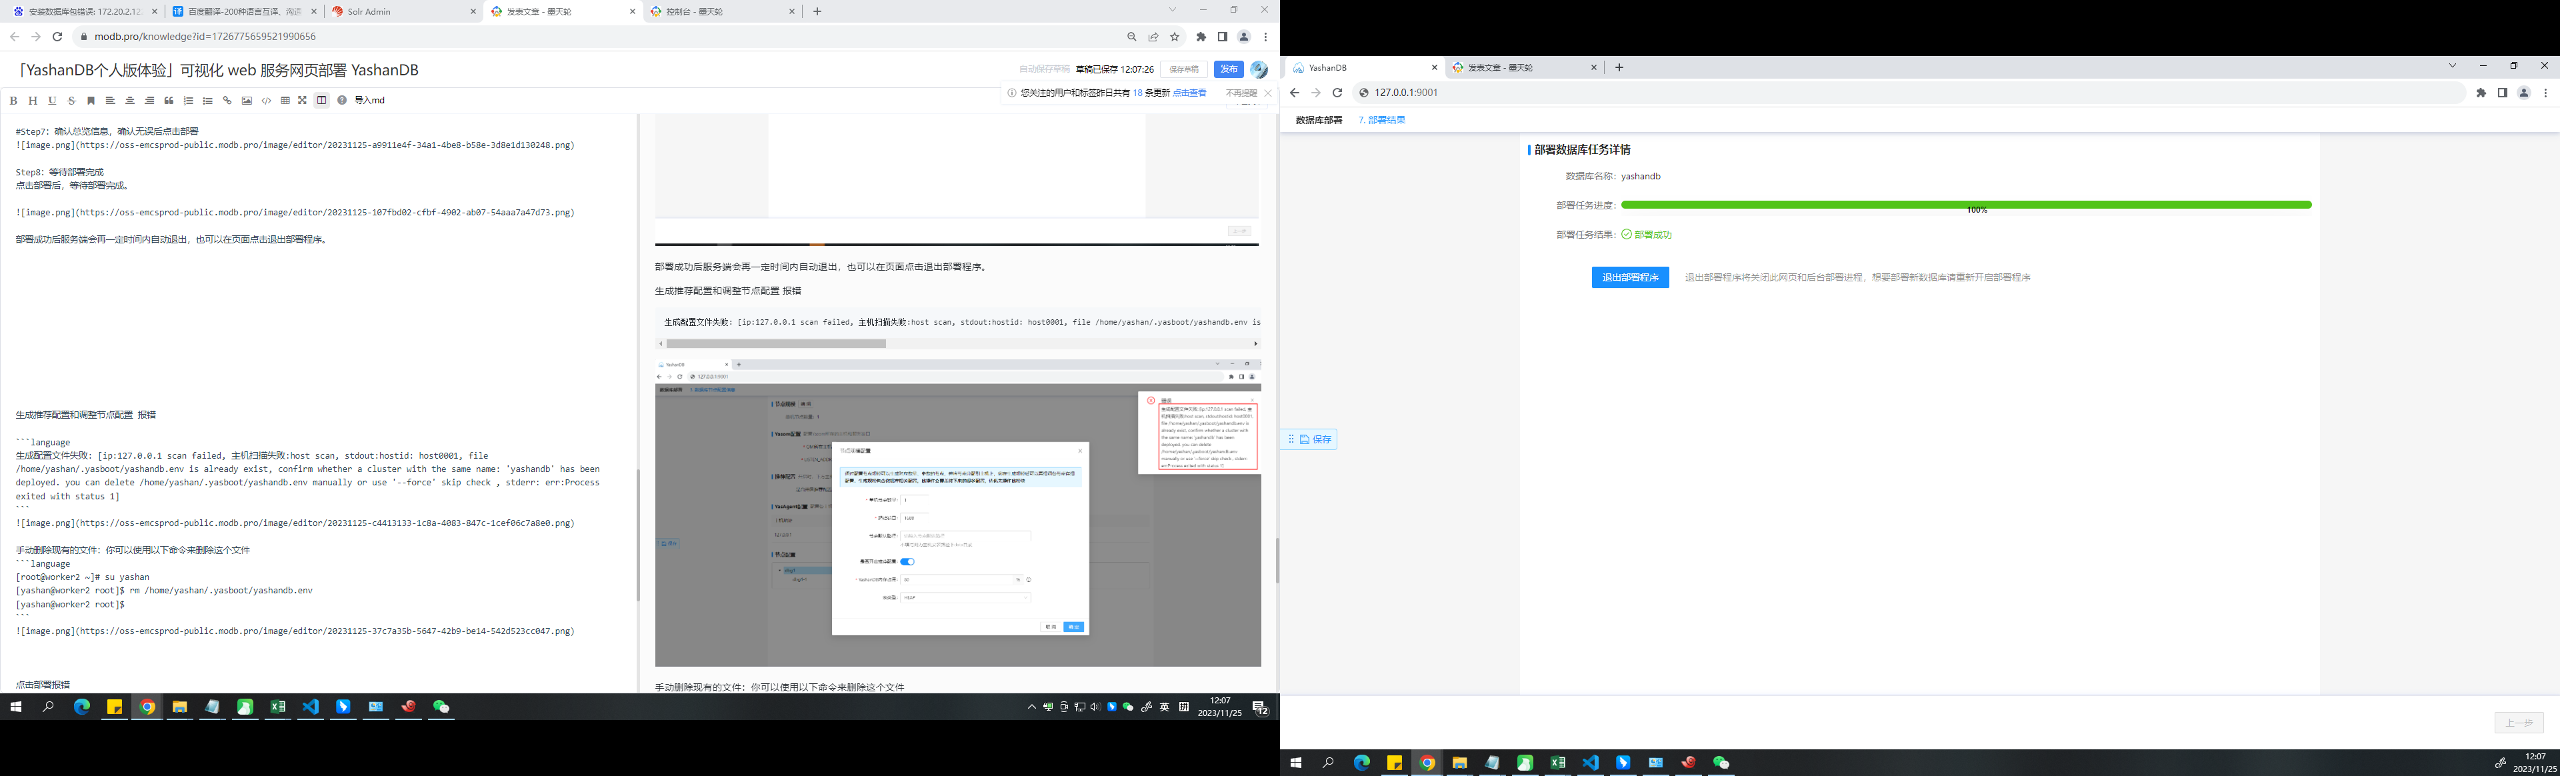Image resolution: width=2560 pixels, height=776 pixels.
Task: Click the 退出部署程序 exit deployment button
Action: click(1630, 278)
